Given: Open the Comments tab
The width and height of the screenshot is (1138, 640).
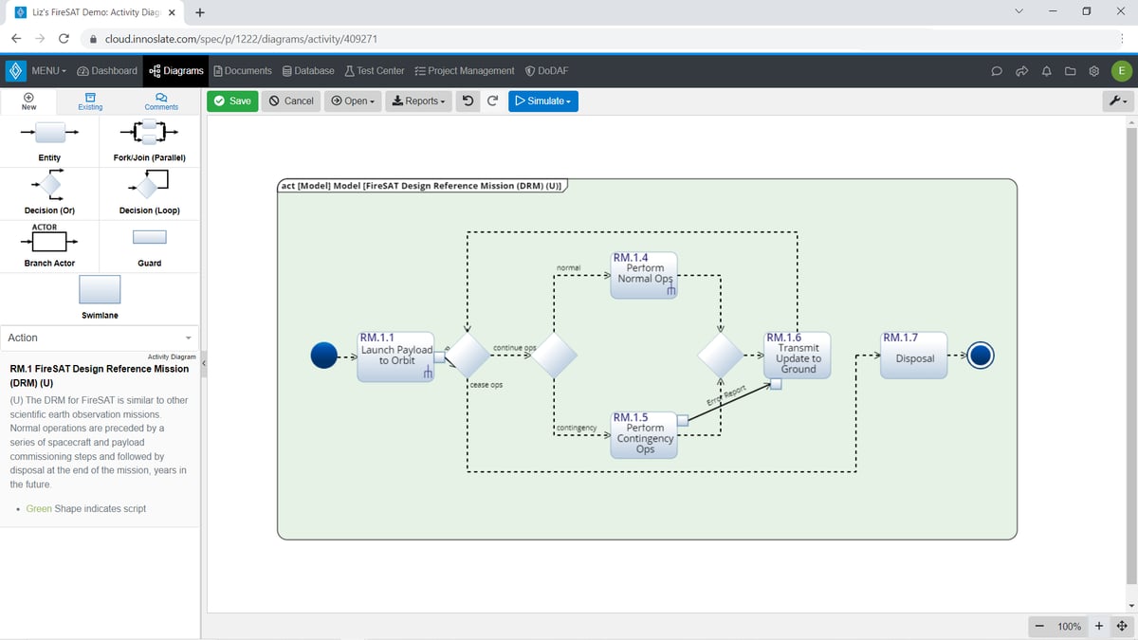Looking at the screenshot, I should (x=161, y=101).
